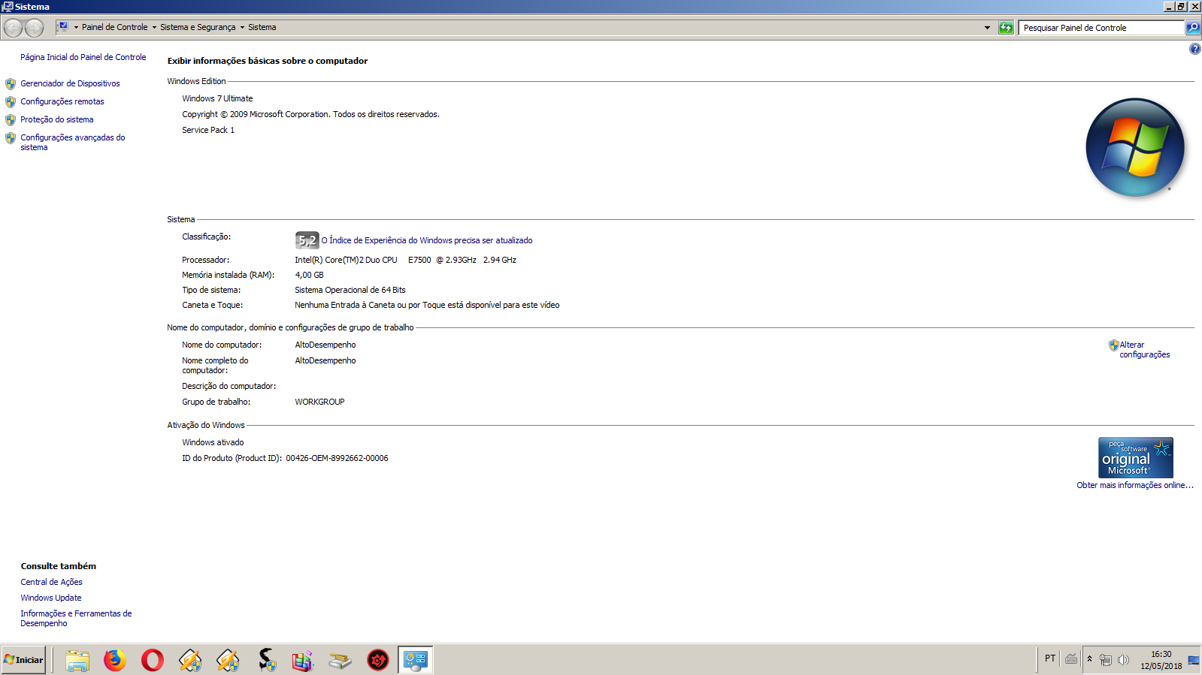The width and height of the screenshot is (1202, 675).
Task: Go to Sistema e Segurança breadcrumb
Action: pyautogui.click(x=198, y=27)
